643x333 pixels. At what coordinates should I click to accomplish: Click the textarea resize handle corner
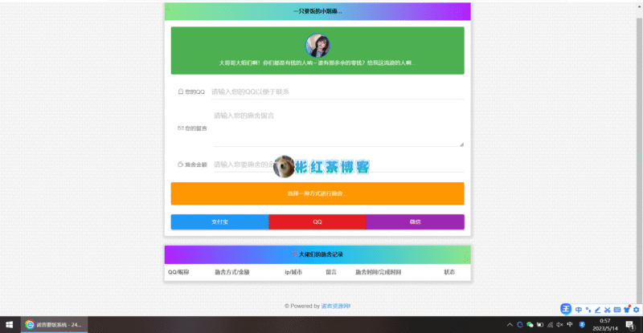click(x=461, y=144)
